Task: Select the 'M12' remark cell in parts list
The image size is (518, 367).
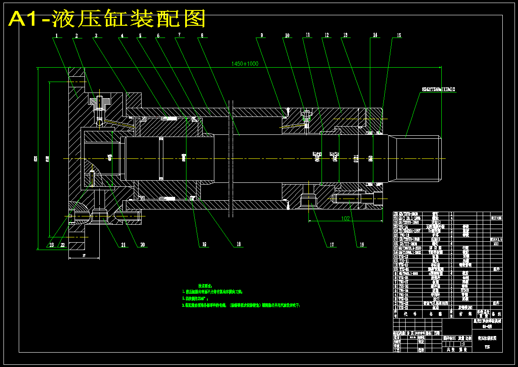Action: [x=495, y=244]
